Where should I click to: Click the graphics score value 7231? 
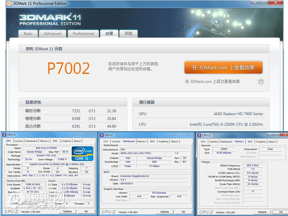pyautogui.click(x=76, y=111)
